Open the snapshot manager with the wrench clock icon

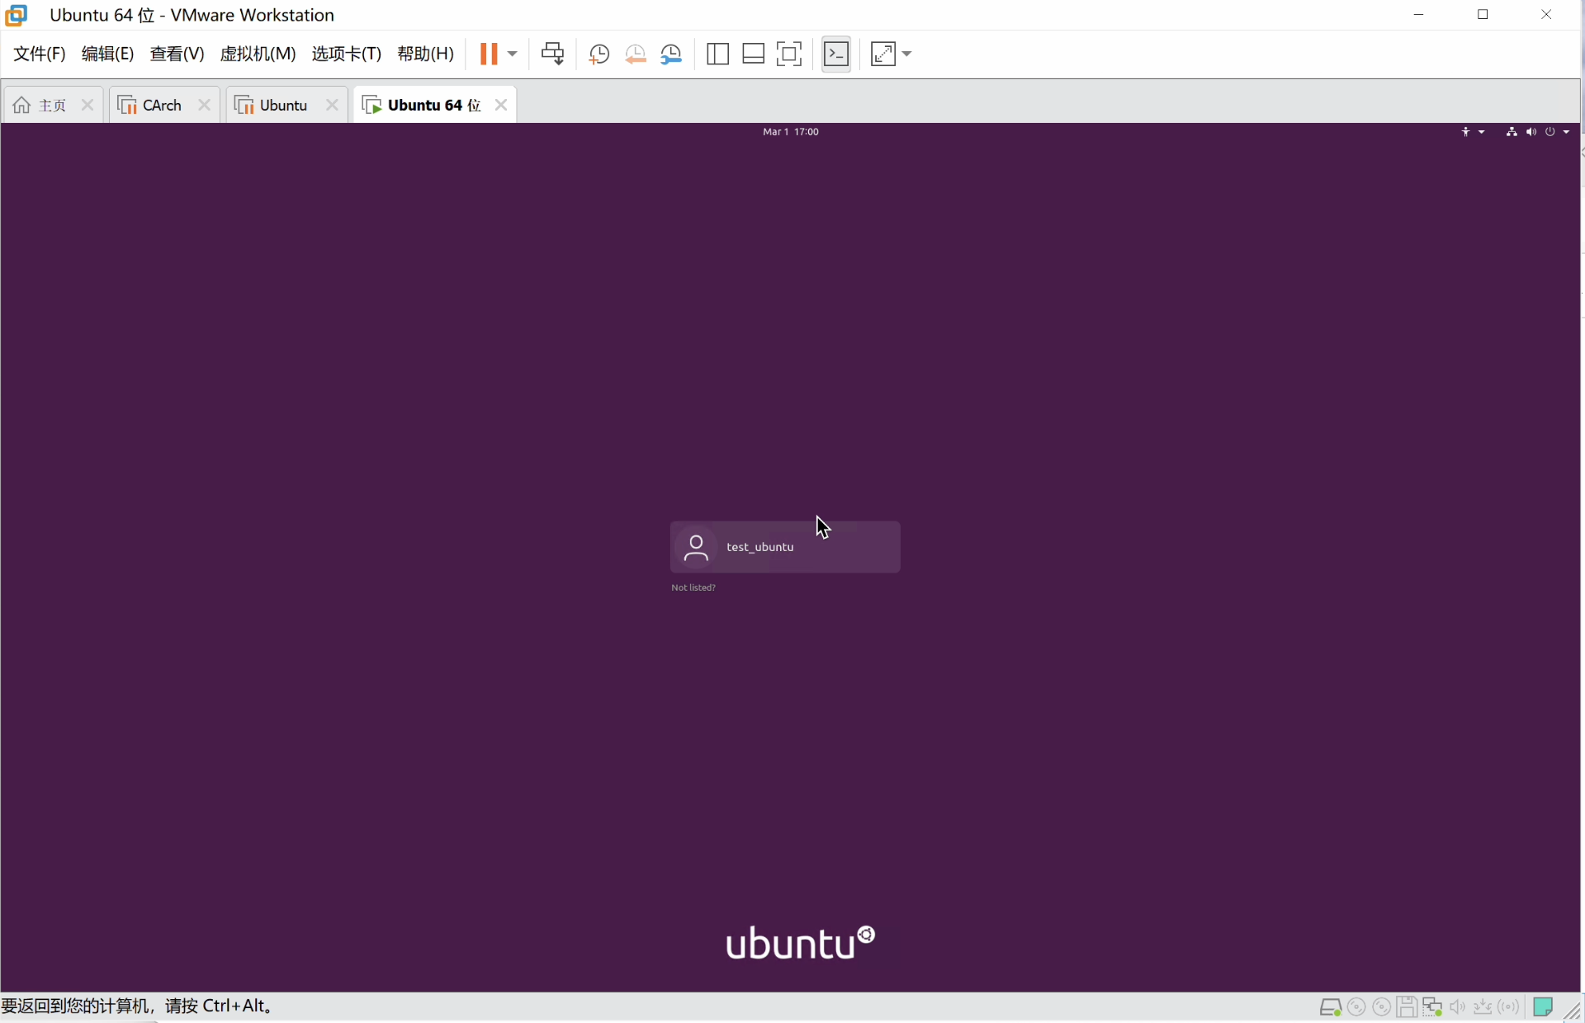[671, 54]
